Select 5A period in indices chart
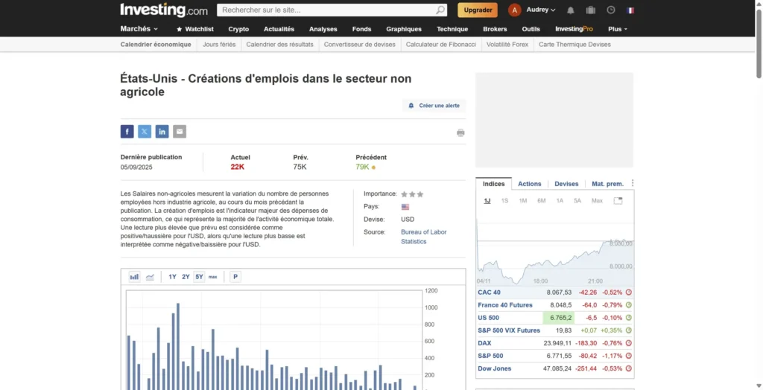 [x=577, y=201]
